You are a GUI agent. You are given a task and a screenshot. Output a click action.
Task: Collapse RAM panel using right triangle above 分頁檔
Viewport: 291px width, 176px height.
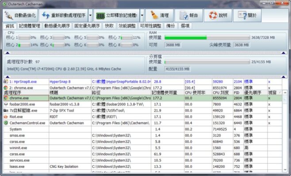point(283,53)
